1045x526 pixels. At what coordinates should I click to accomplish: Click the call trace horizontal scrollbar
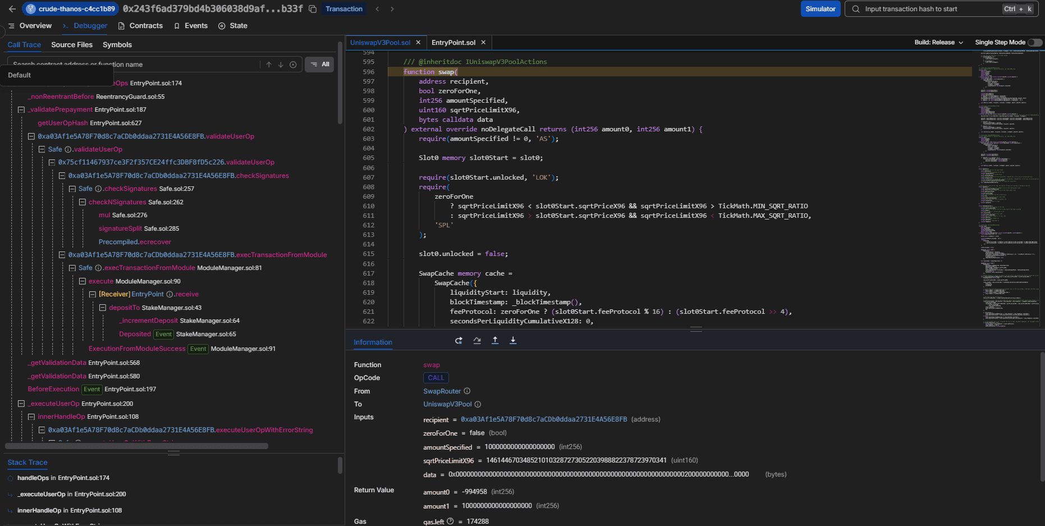pos(136,446)
